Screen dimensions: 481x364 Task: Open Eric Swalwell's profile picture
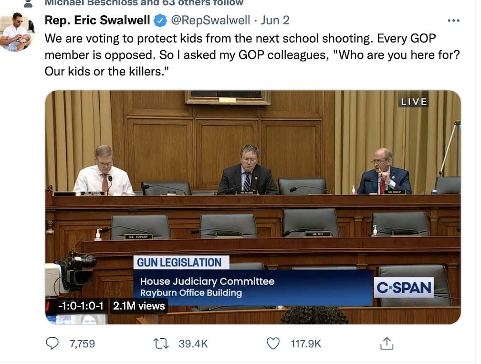click(17, 32)
